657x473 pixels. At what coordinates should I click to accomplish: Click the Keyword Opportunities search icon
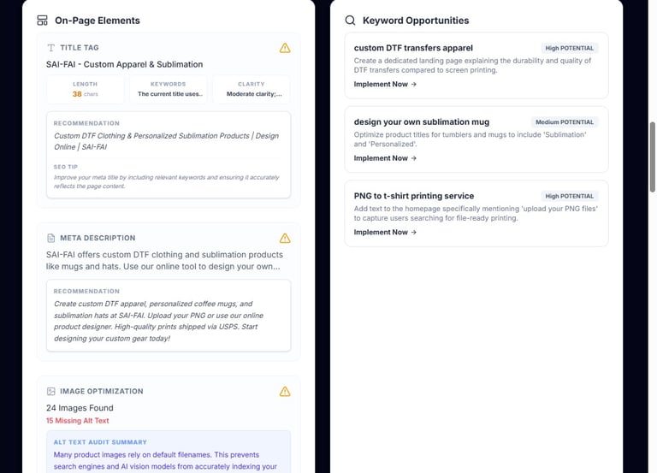pyautogui.click(x=350, y=21)
